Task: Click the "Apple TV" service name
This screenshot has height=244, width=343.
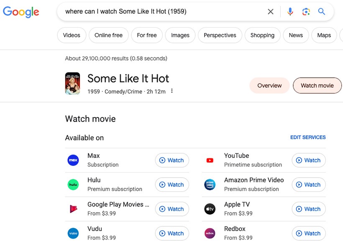Action: click(x=237, y=204)
